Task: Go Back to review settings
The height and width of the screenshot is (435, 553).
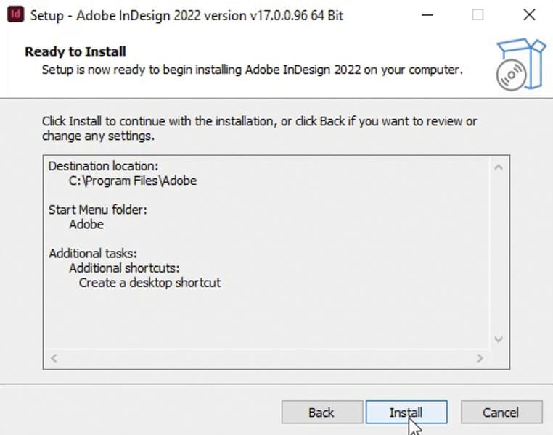Action: point(321,413)
